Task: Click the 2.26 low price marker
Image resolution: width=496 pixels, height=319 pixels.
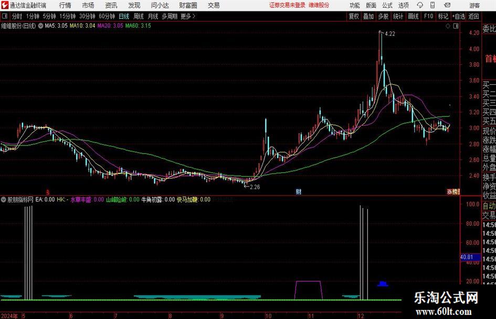Action: tap(255, 187)
